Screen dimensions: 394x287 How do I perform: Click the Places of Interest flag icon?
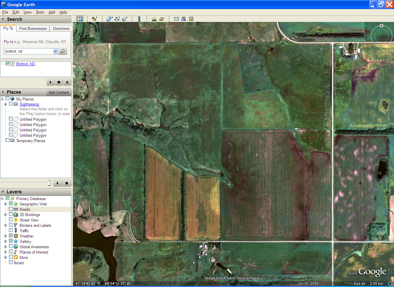point(16,252)
